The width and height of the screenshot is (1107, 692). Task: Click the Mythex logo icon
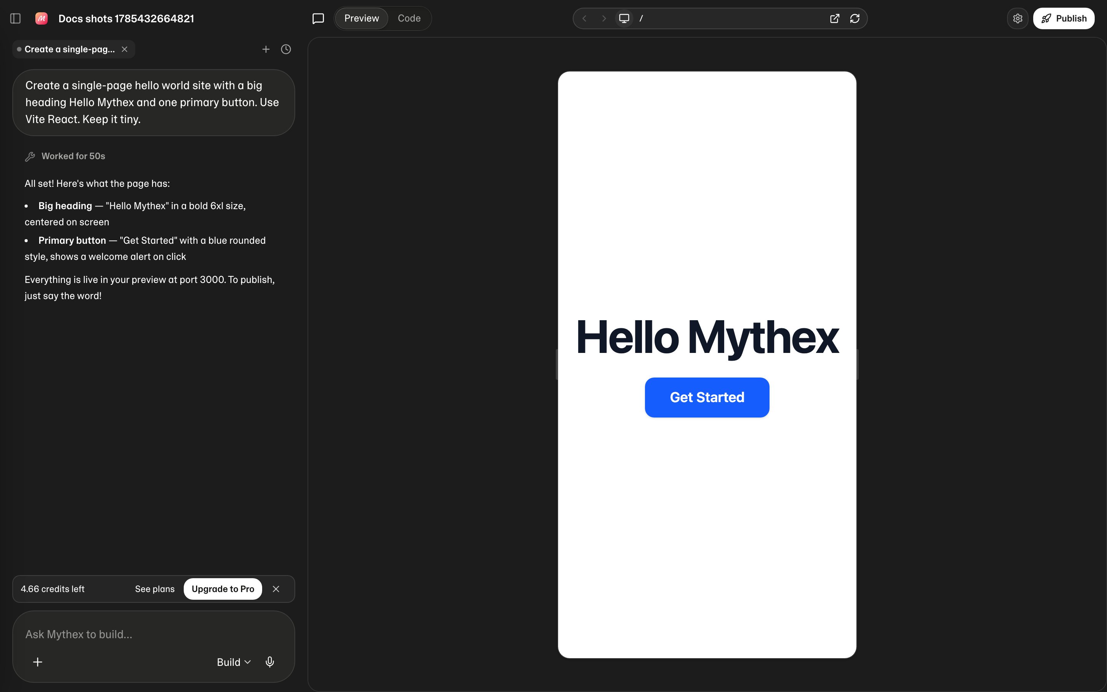pos(42,18)
